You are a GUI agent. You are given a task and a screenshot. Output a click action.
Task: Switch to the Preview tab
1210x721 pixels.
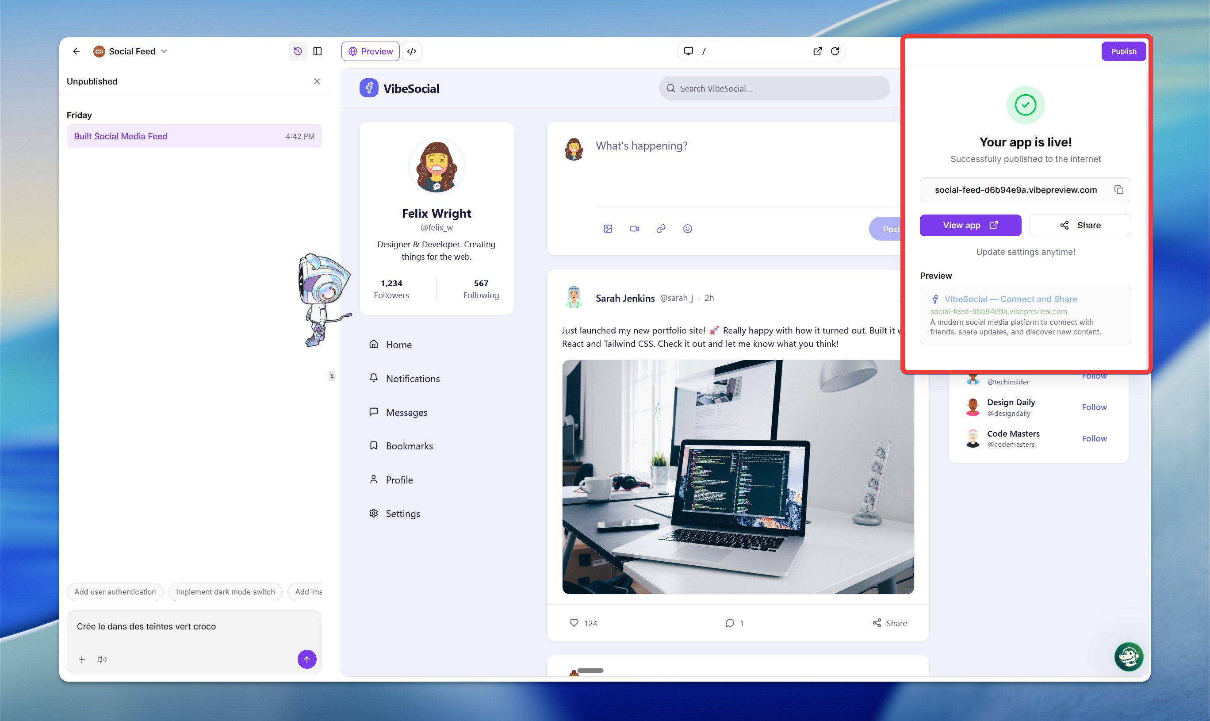coord(370,51)
